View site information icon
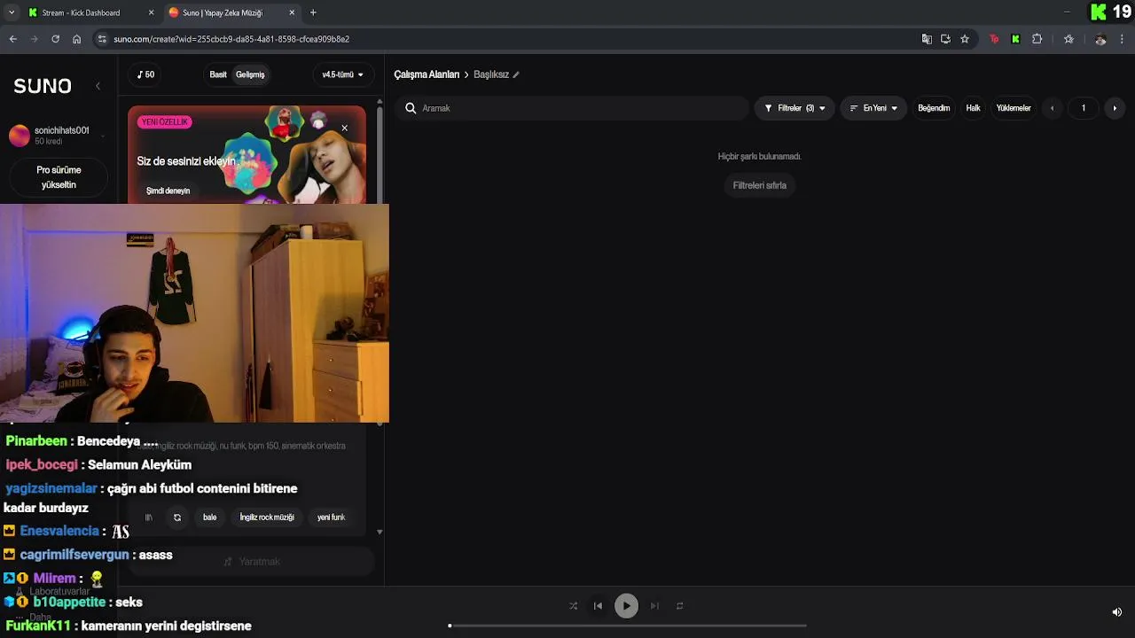Screen dimensions: 1135x638 pyautogui.click(x=102, y=39)
